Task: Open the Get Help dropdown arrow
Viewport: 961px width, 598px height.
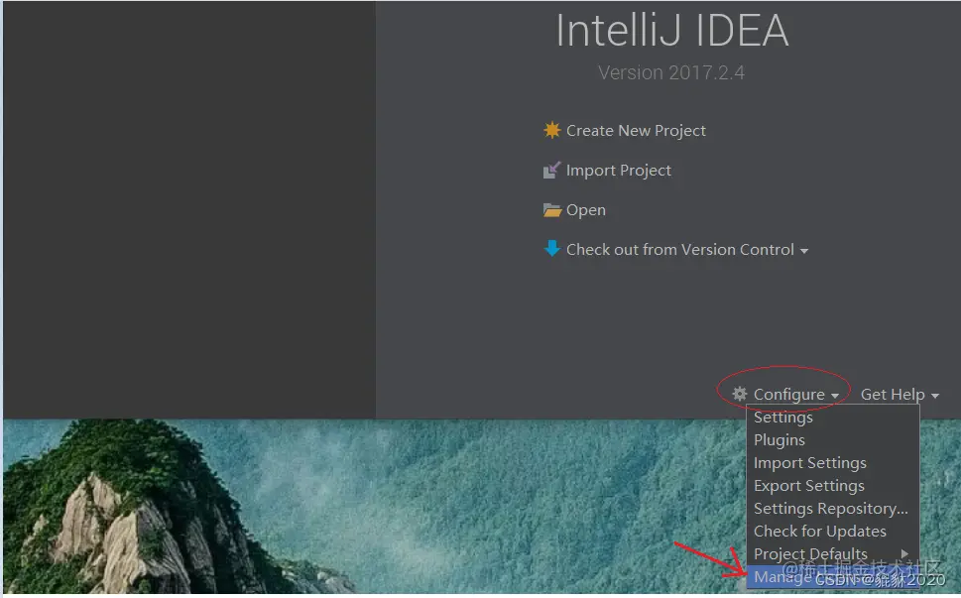Action: pos(935,396)
